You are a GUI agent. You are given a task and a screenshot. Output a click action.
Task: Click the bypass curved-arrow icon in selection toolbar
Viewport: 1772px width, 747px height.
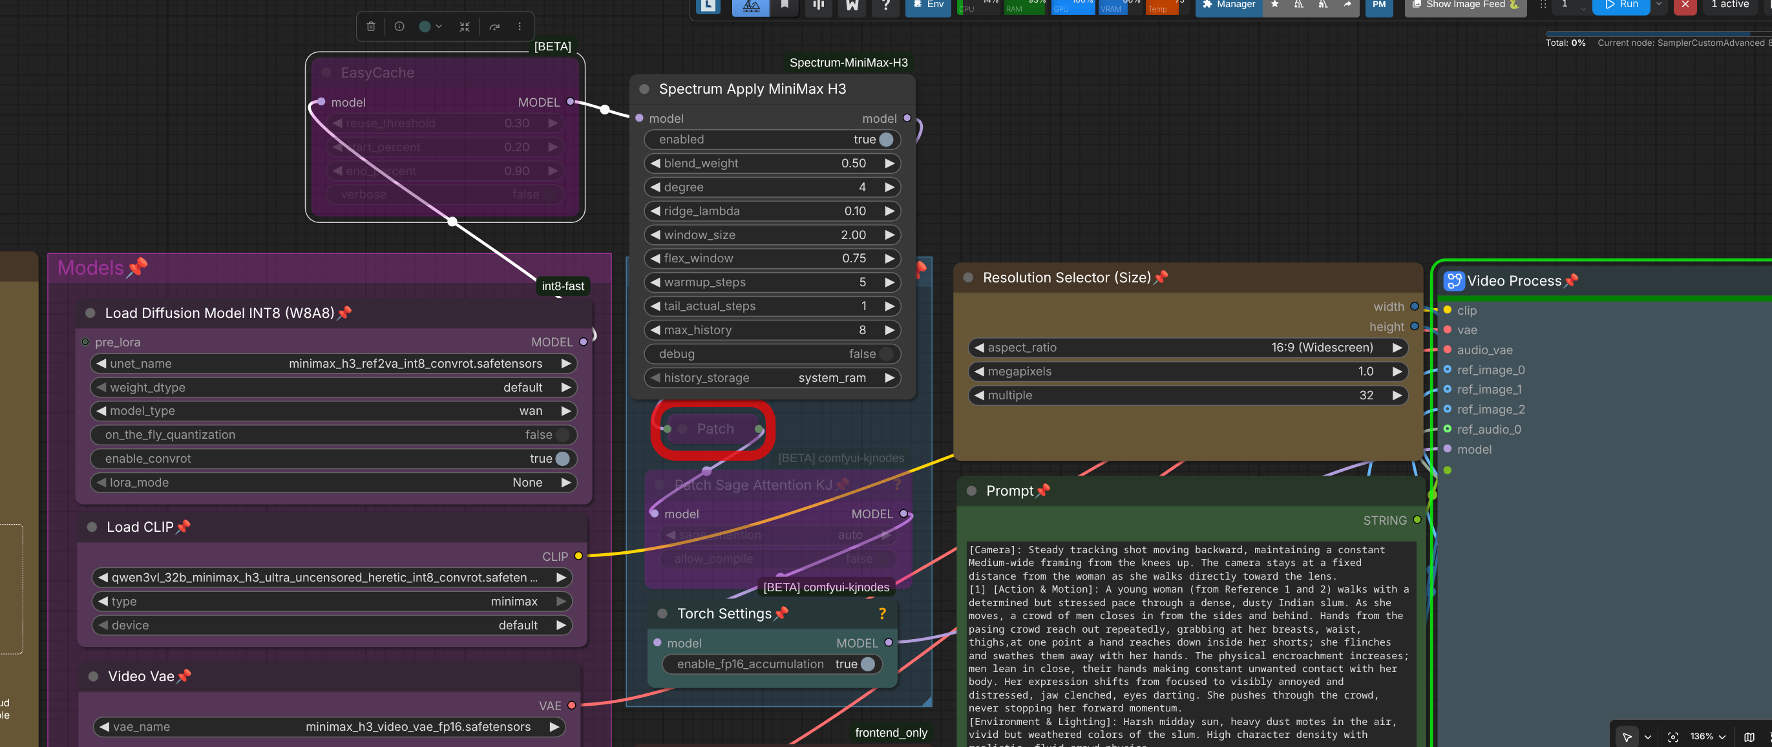click(494, 27)
